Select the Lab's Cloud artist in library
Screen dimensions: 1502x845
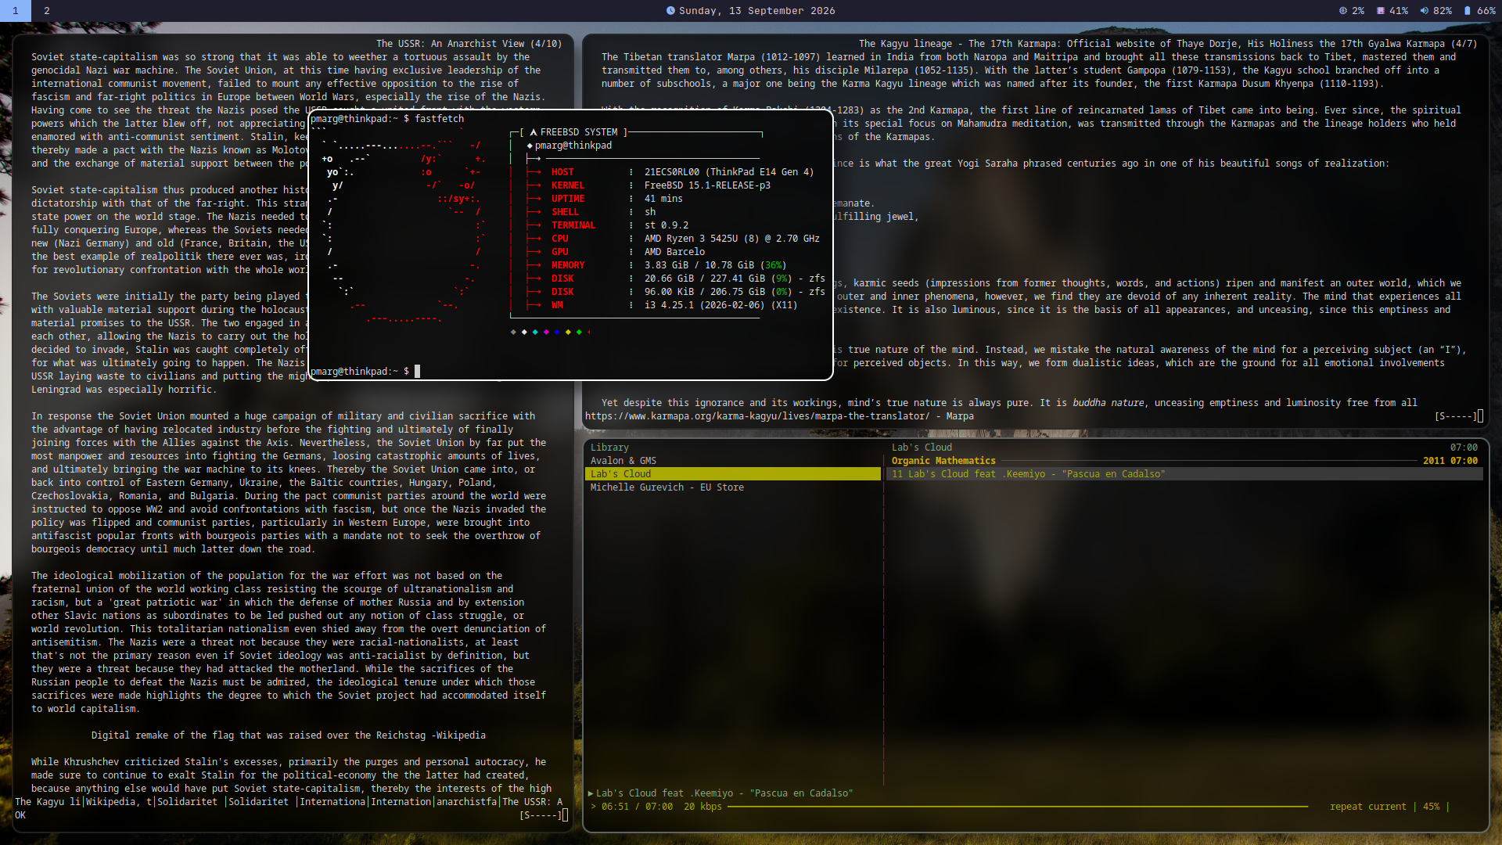tap(733, 474)
